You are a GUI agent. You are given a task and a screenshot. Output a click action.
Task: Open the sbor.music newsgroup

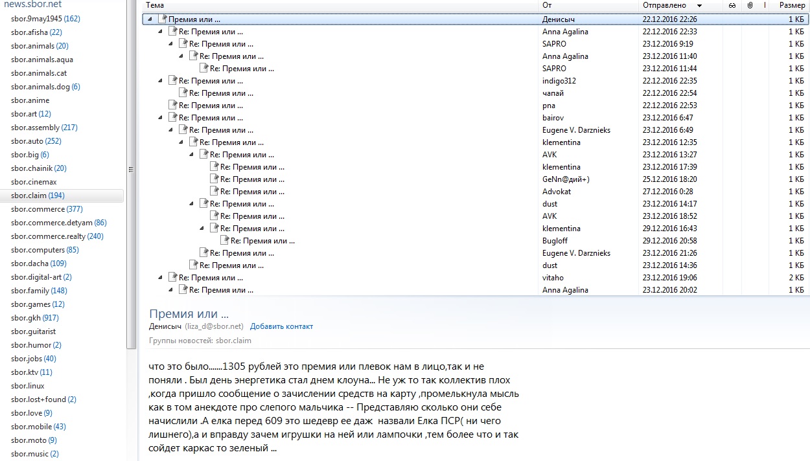35,454
